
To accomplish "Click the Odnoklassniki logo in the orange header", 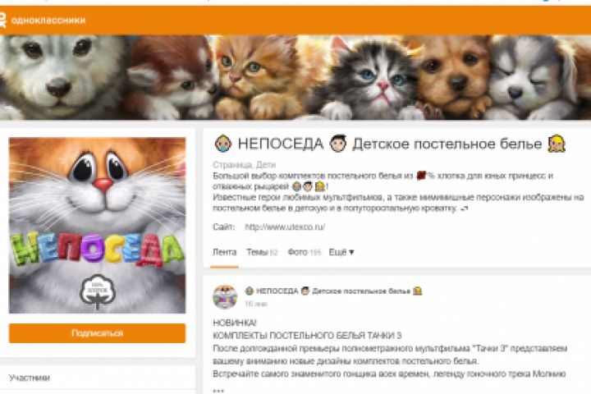I will click(x=43, y=20).
